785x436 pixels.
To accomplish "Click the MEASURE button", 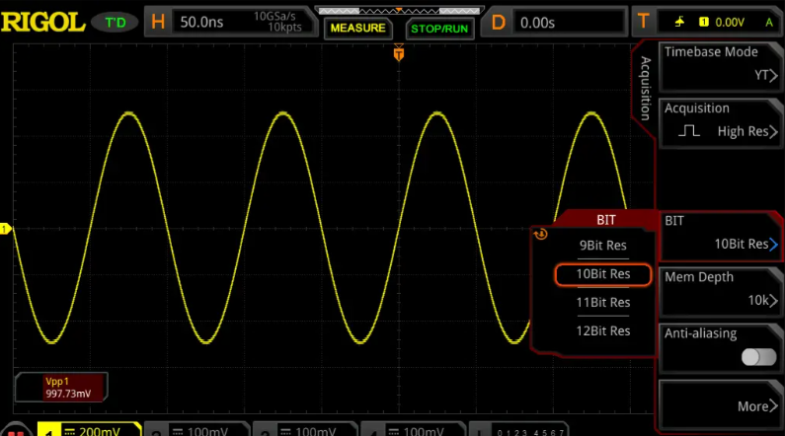I will pos(358,28).
